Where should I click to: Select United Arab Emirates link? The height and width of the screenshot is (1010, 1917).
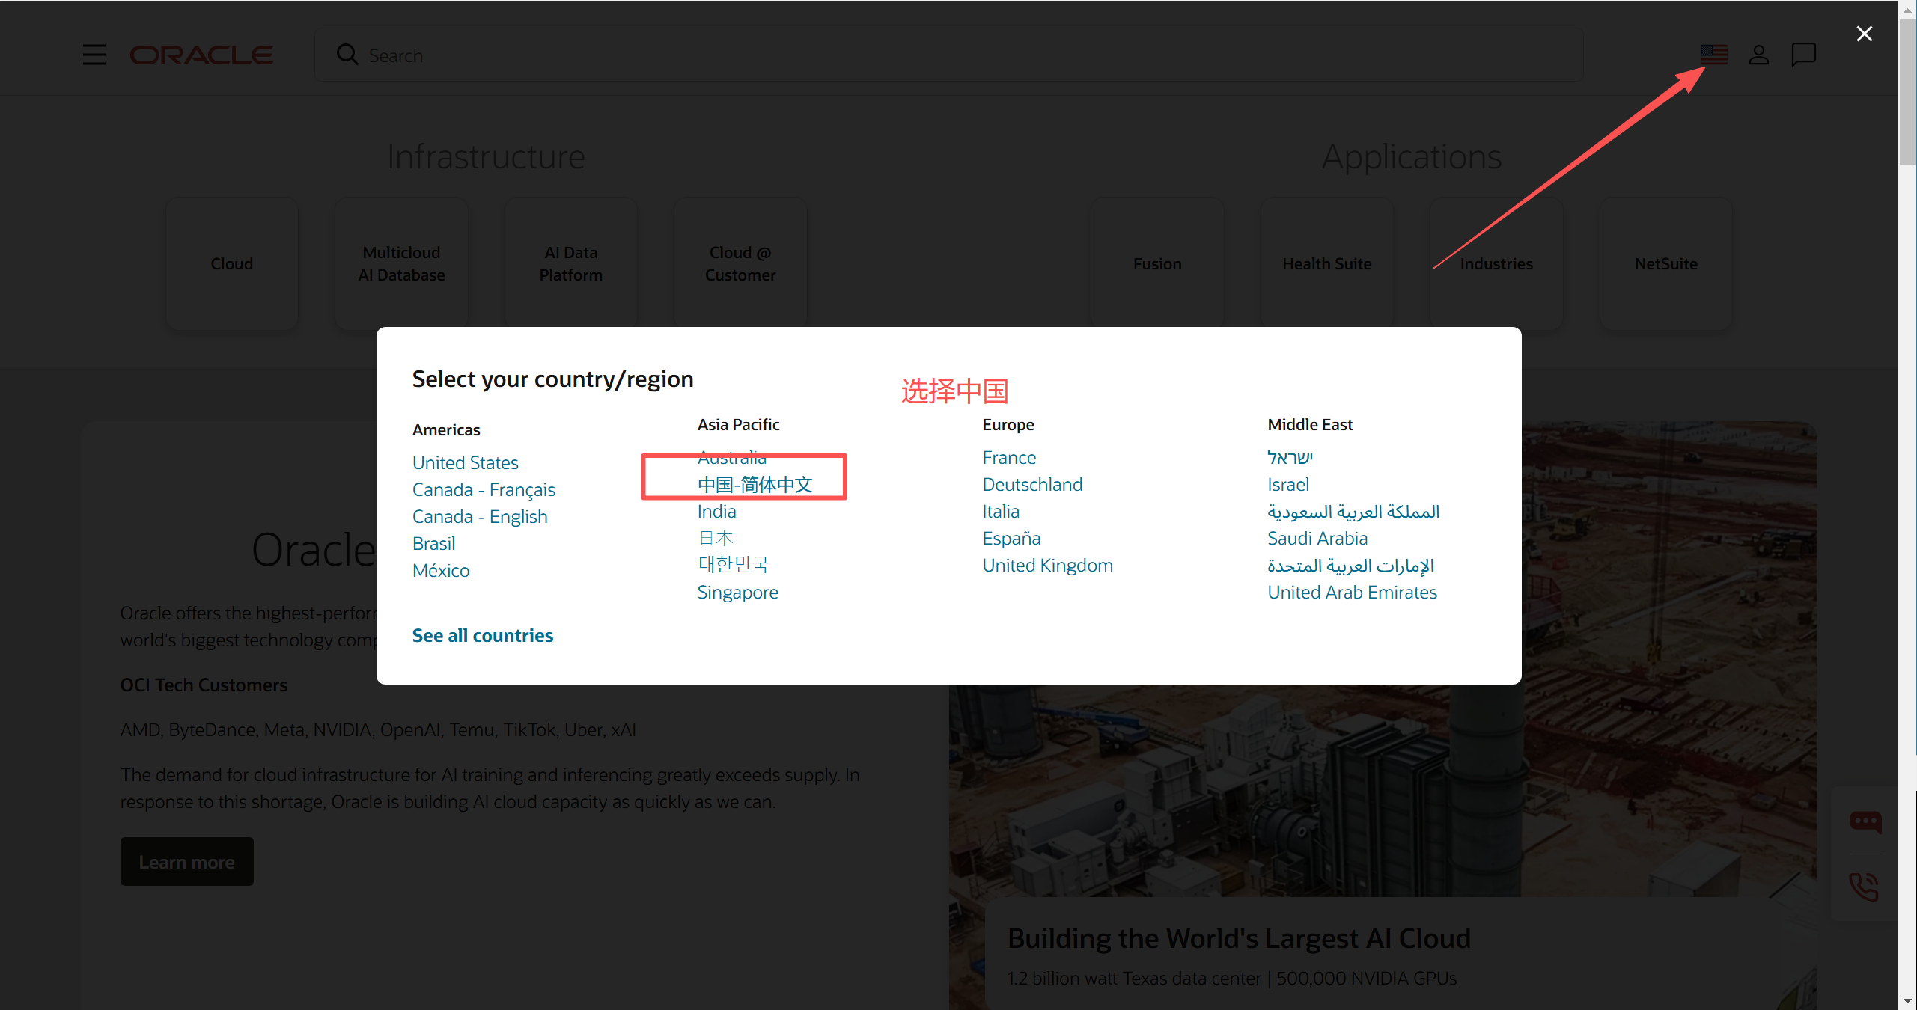[1352, 592]
